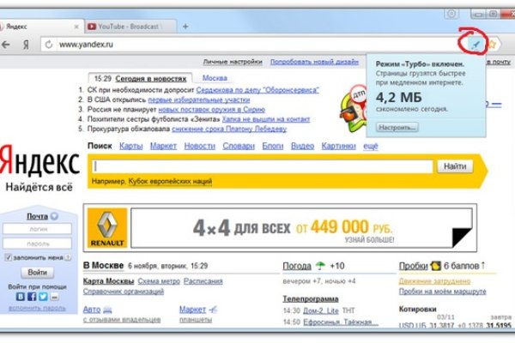This screenshot has width=515, height=343.
Task: Log in with Twitter icon
Action: point(41,297)
